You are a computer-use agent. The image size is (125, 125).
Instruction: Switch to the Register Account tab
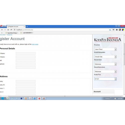[16, 26]
